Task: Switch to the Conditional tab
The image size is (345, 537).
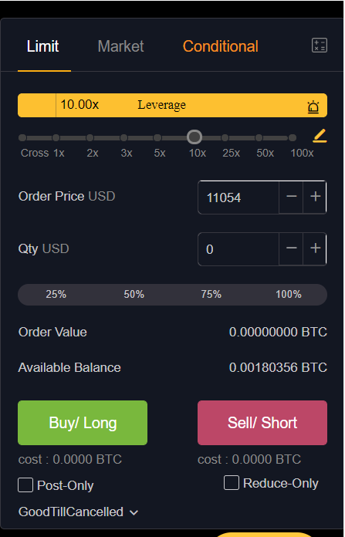Action: point(220,46)
